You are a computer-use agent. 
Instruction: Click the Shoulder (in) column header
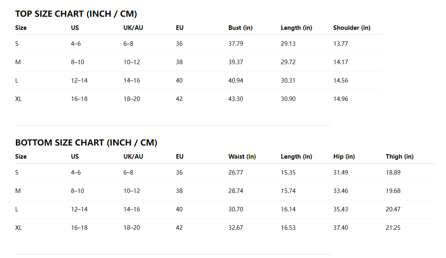(352, 28)
